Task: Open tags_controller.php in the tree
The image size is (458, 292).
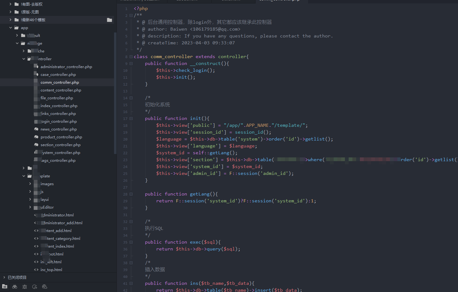Action: pos(58,160)
